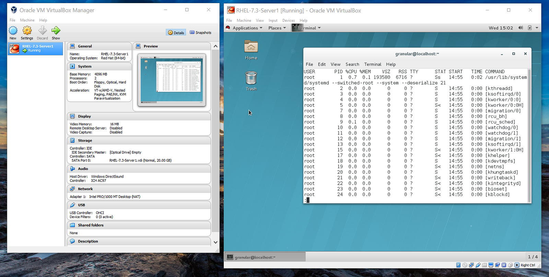Switch to the Snapshots view
Screen dimensions: 549x277
pyautogui.click(x=201, y=33)
